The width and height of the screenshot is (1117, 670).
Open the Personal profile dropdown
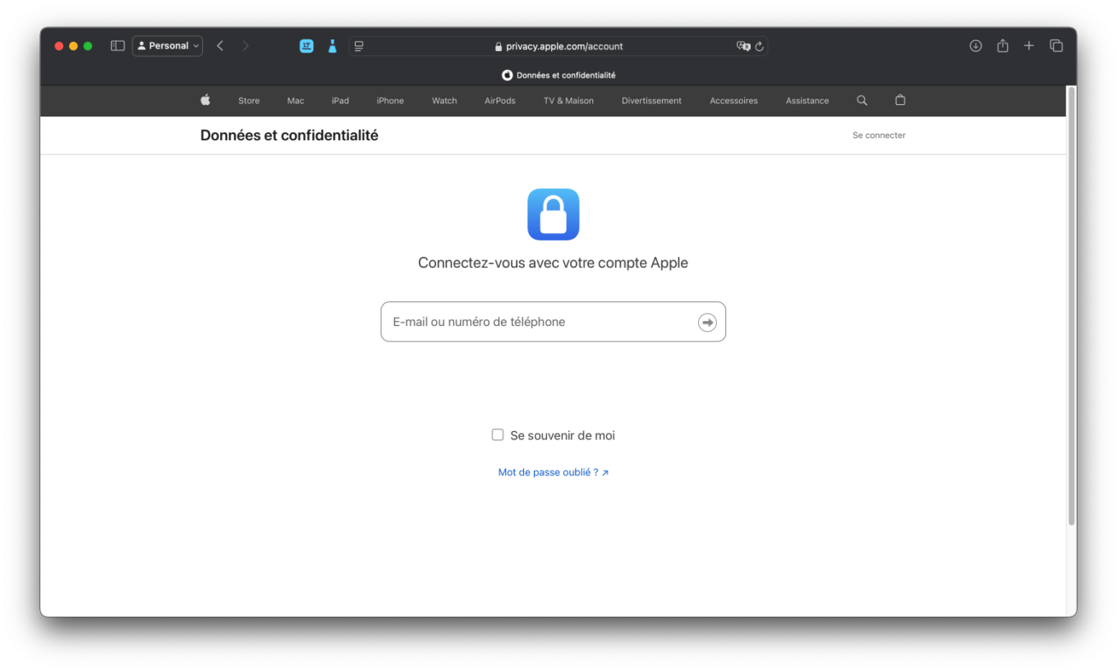168,46
